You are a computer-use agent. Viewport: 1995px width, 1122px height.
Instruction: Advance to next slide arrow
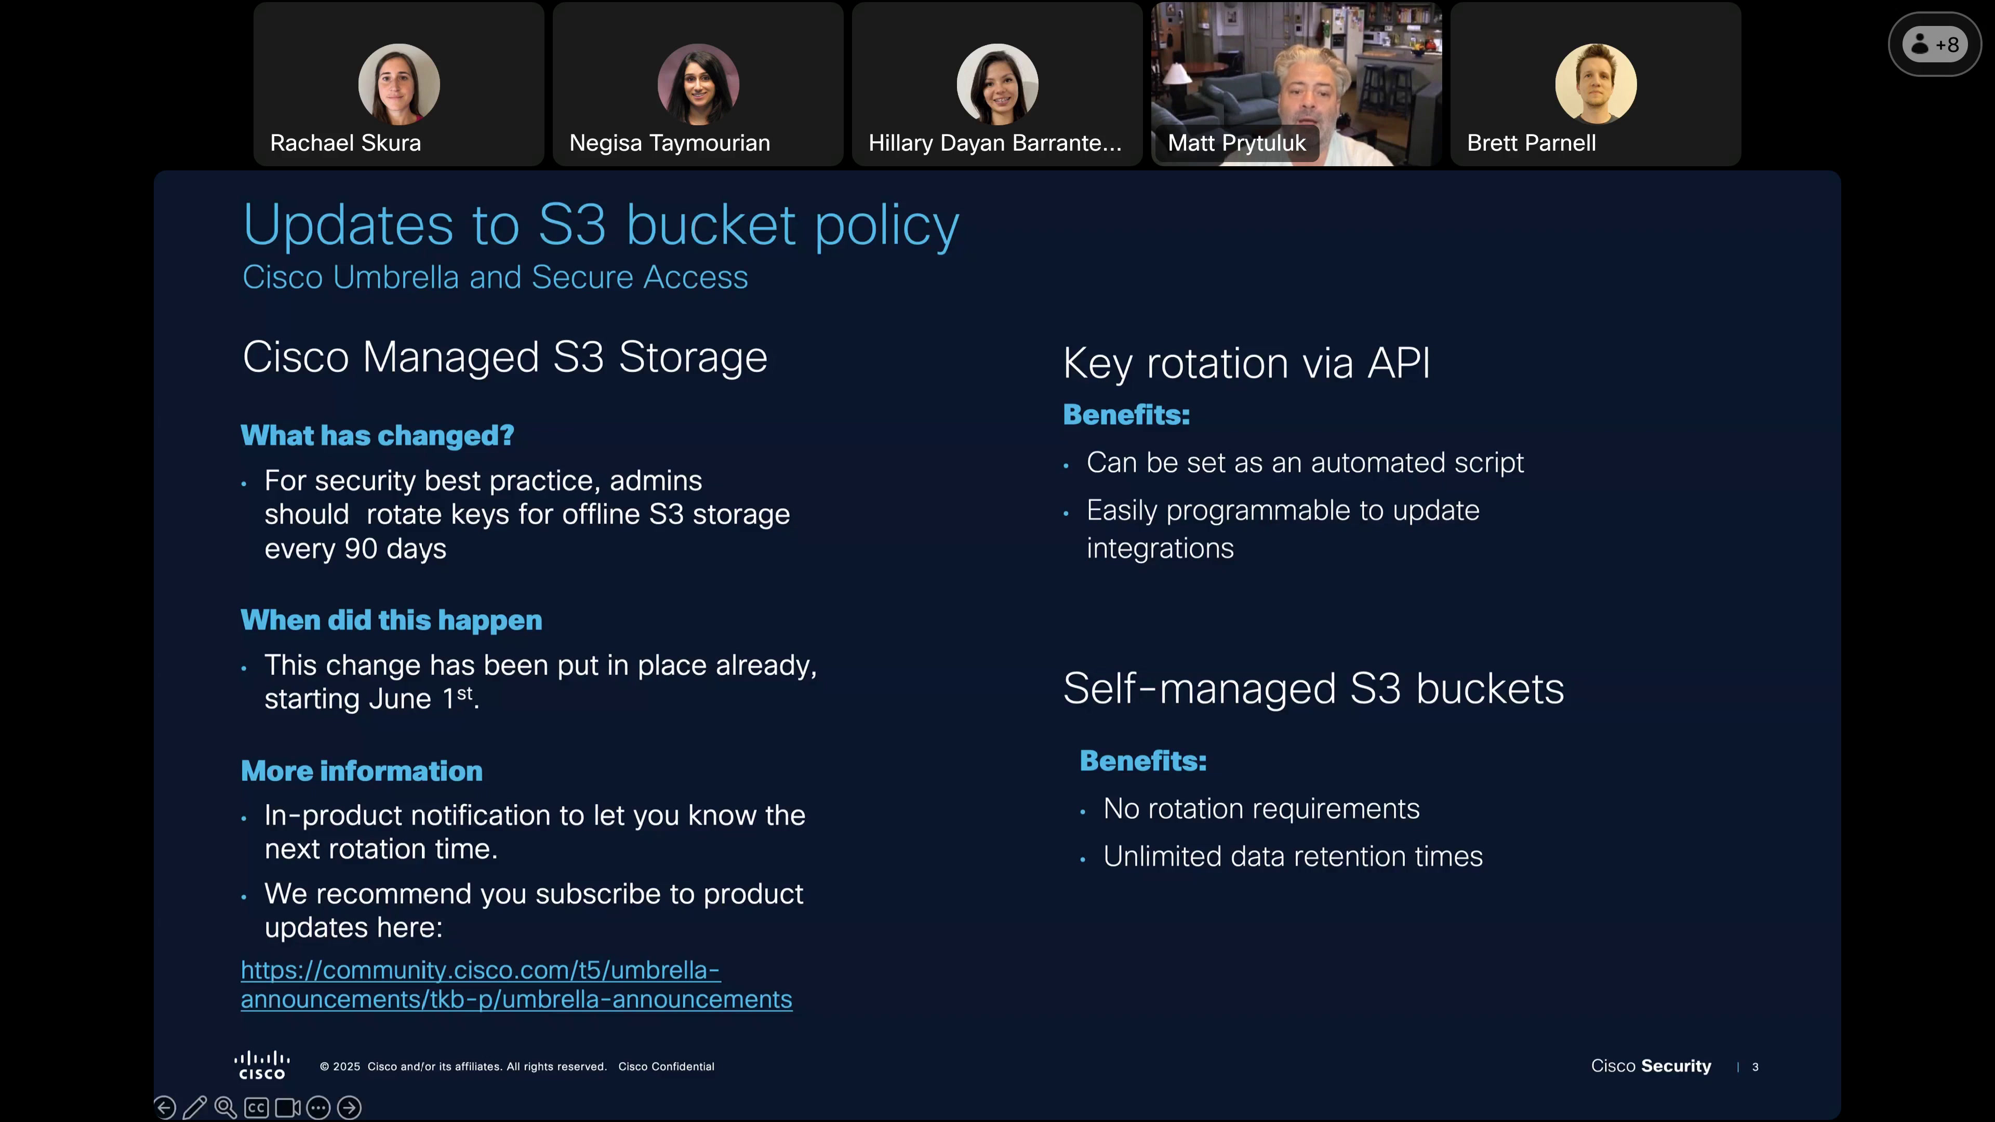(349, 1108)
